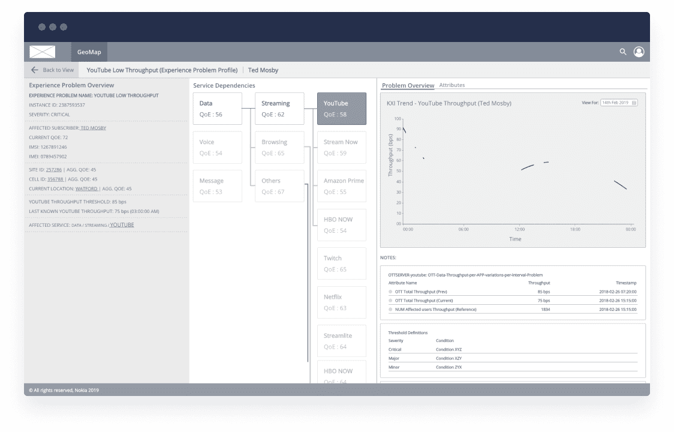Image resolution: width=674 pixels, height=432 pixels.
Task: Select the GeoMap tab in the header
Action: click(89, 52)
